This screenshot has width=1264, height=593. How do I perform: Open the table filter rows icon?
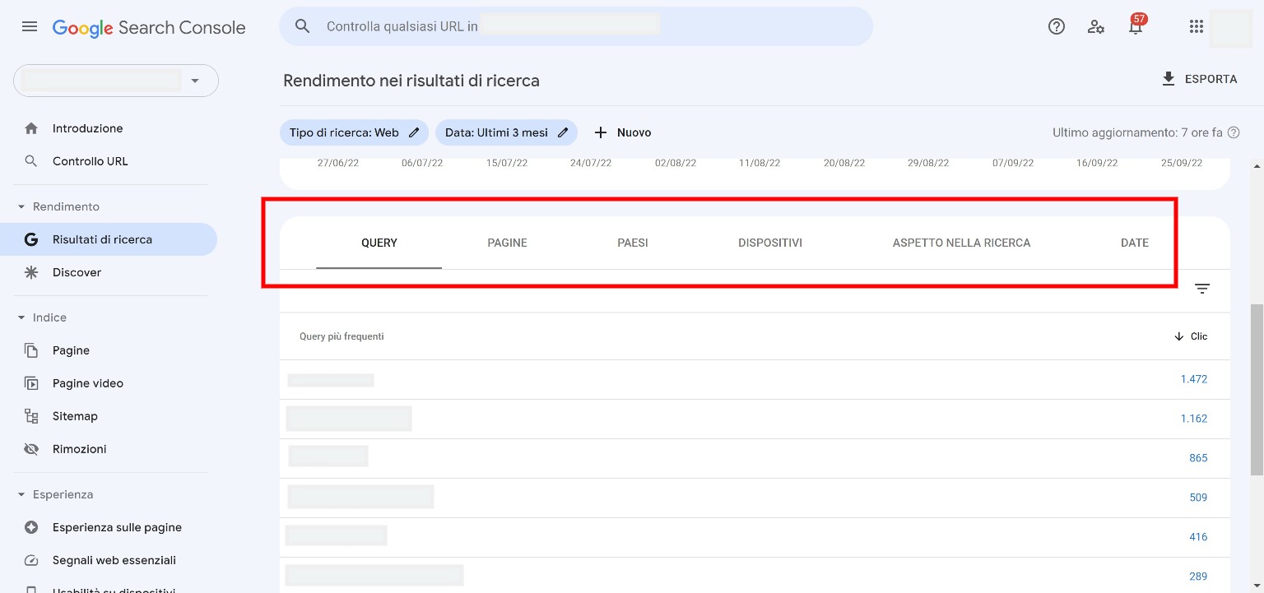[x=1202, y=289]
